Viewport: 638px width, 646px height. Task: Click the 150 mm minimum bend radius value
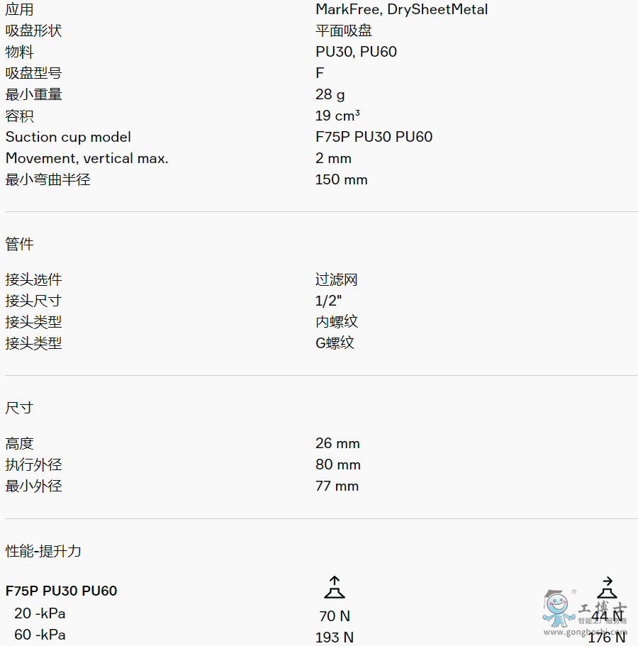(342, 179)
